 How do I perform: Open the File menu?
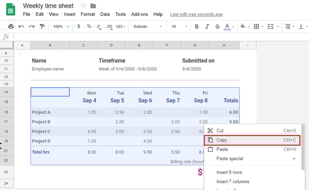[27, 14]
